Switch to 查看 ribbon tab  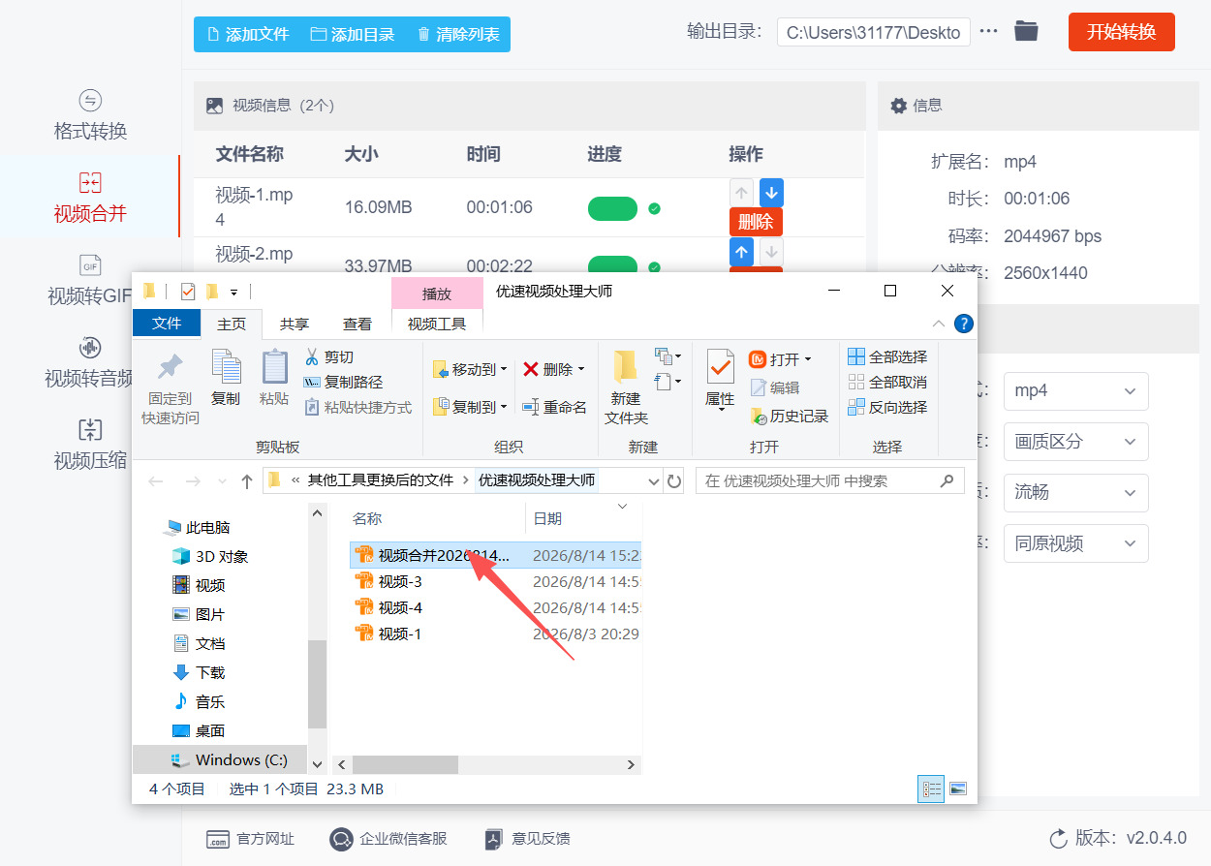[357, 324]
